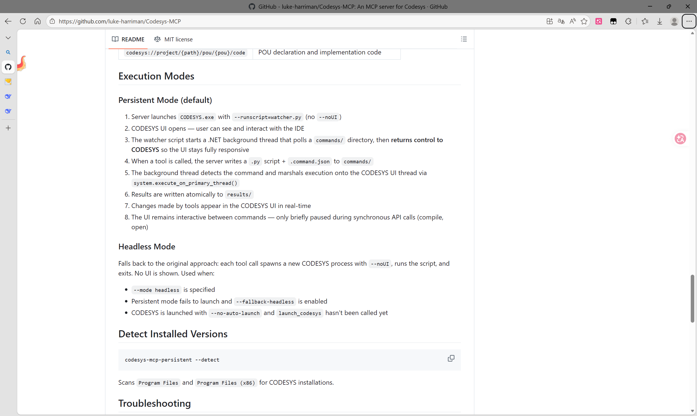The image size is (697, 416).
Task: Open the pink translation extension icon
Action: click(x=599, y=21)
